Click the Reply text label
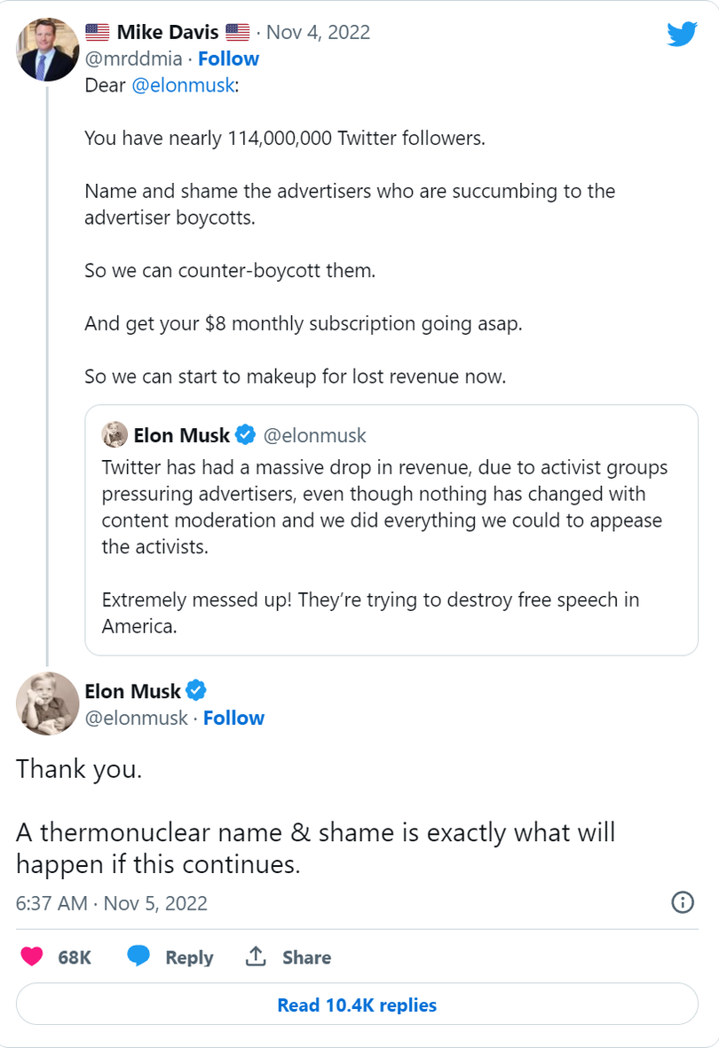This screenshot has width=719, height=1048. 189,957
